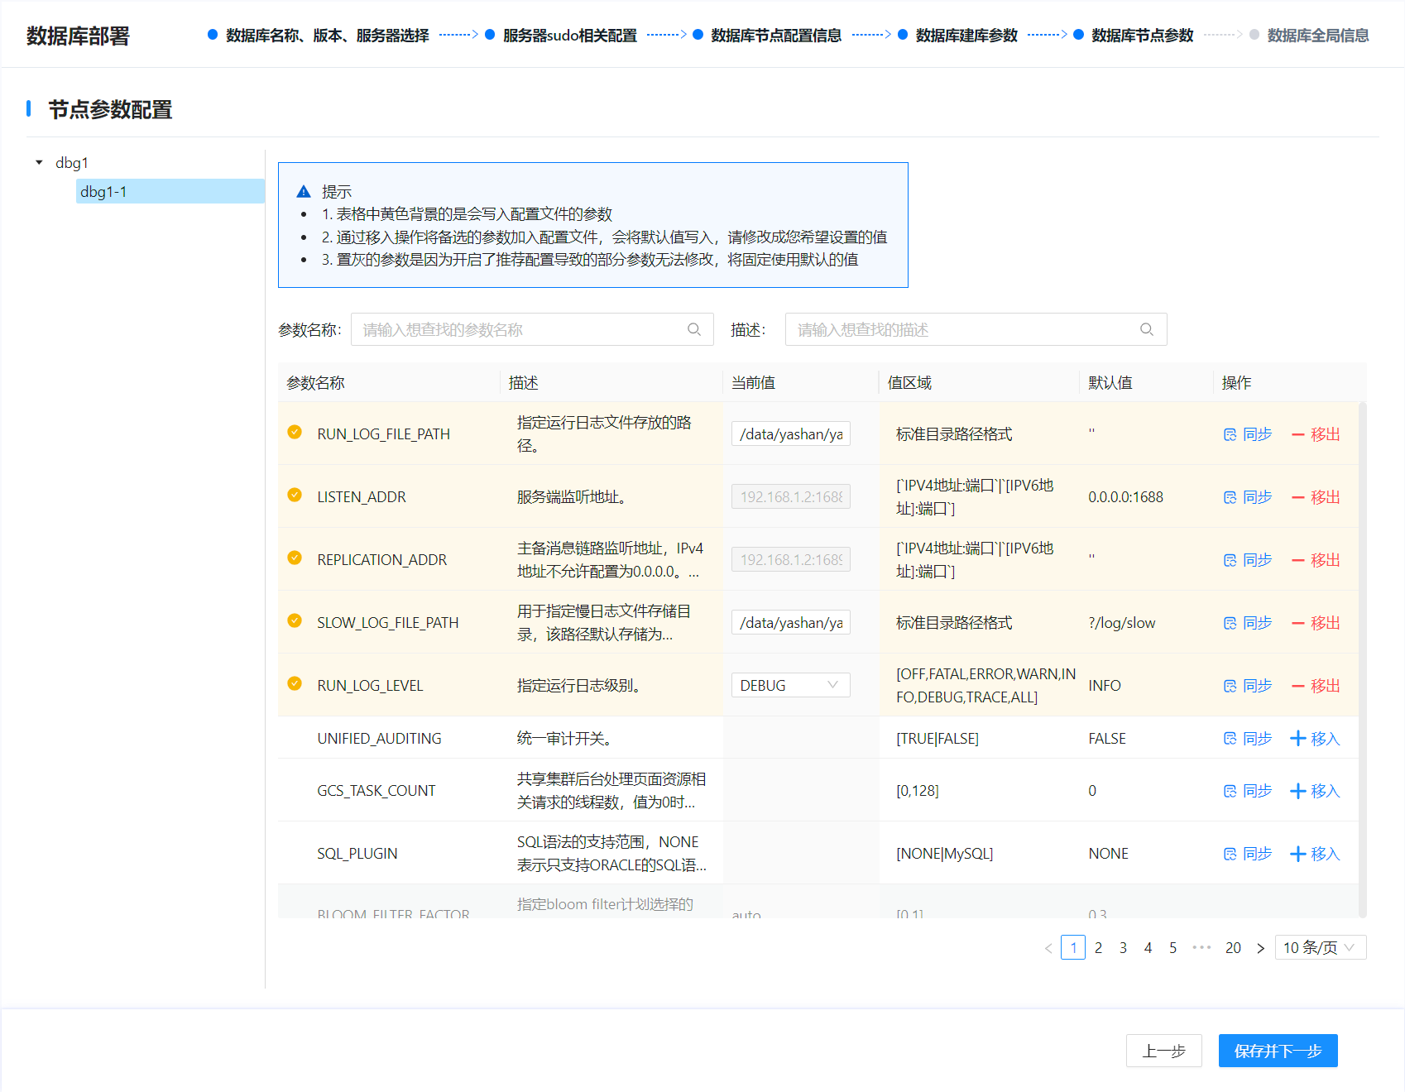Toggle the yellow check mark for RUN_LOG_FILE_PATH

[295, 432]
